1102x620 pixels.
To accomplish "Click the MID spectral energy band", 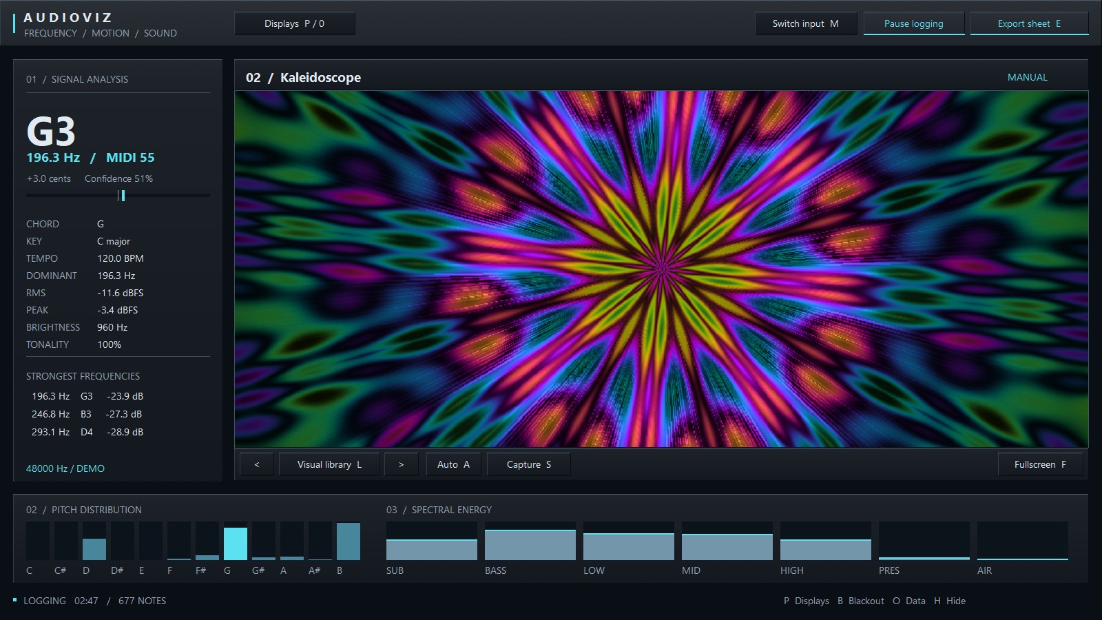I will coord(727,541).
